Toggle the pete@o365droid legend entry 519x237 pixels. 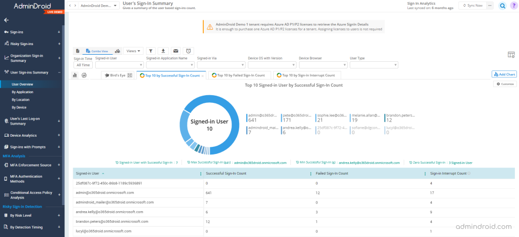pos(296,118)
